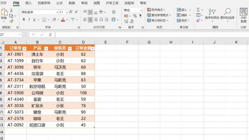
Task: Click the Fill down icon
Action: click(x=198, y=15)
